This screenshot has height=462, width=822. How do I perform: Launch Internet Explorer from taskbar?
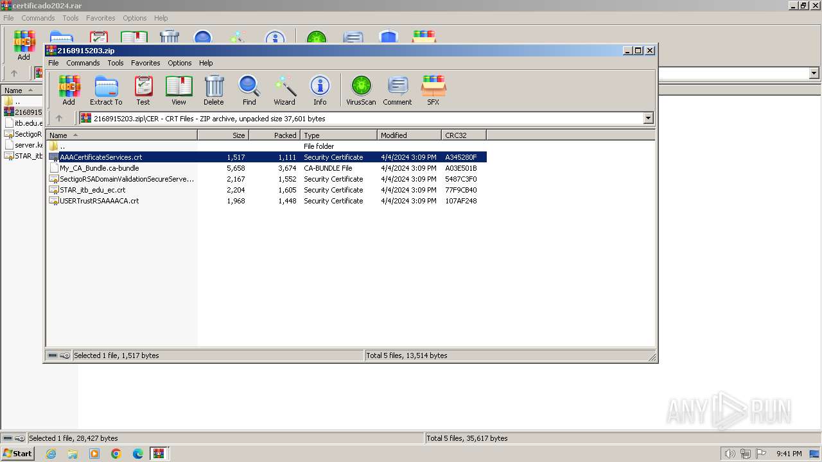[x=51, y=454]
